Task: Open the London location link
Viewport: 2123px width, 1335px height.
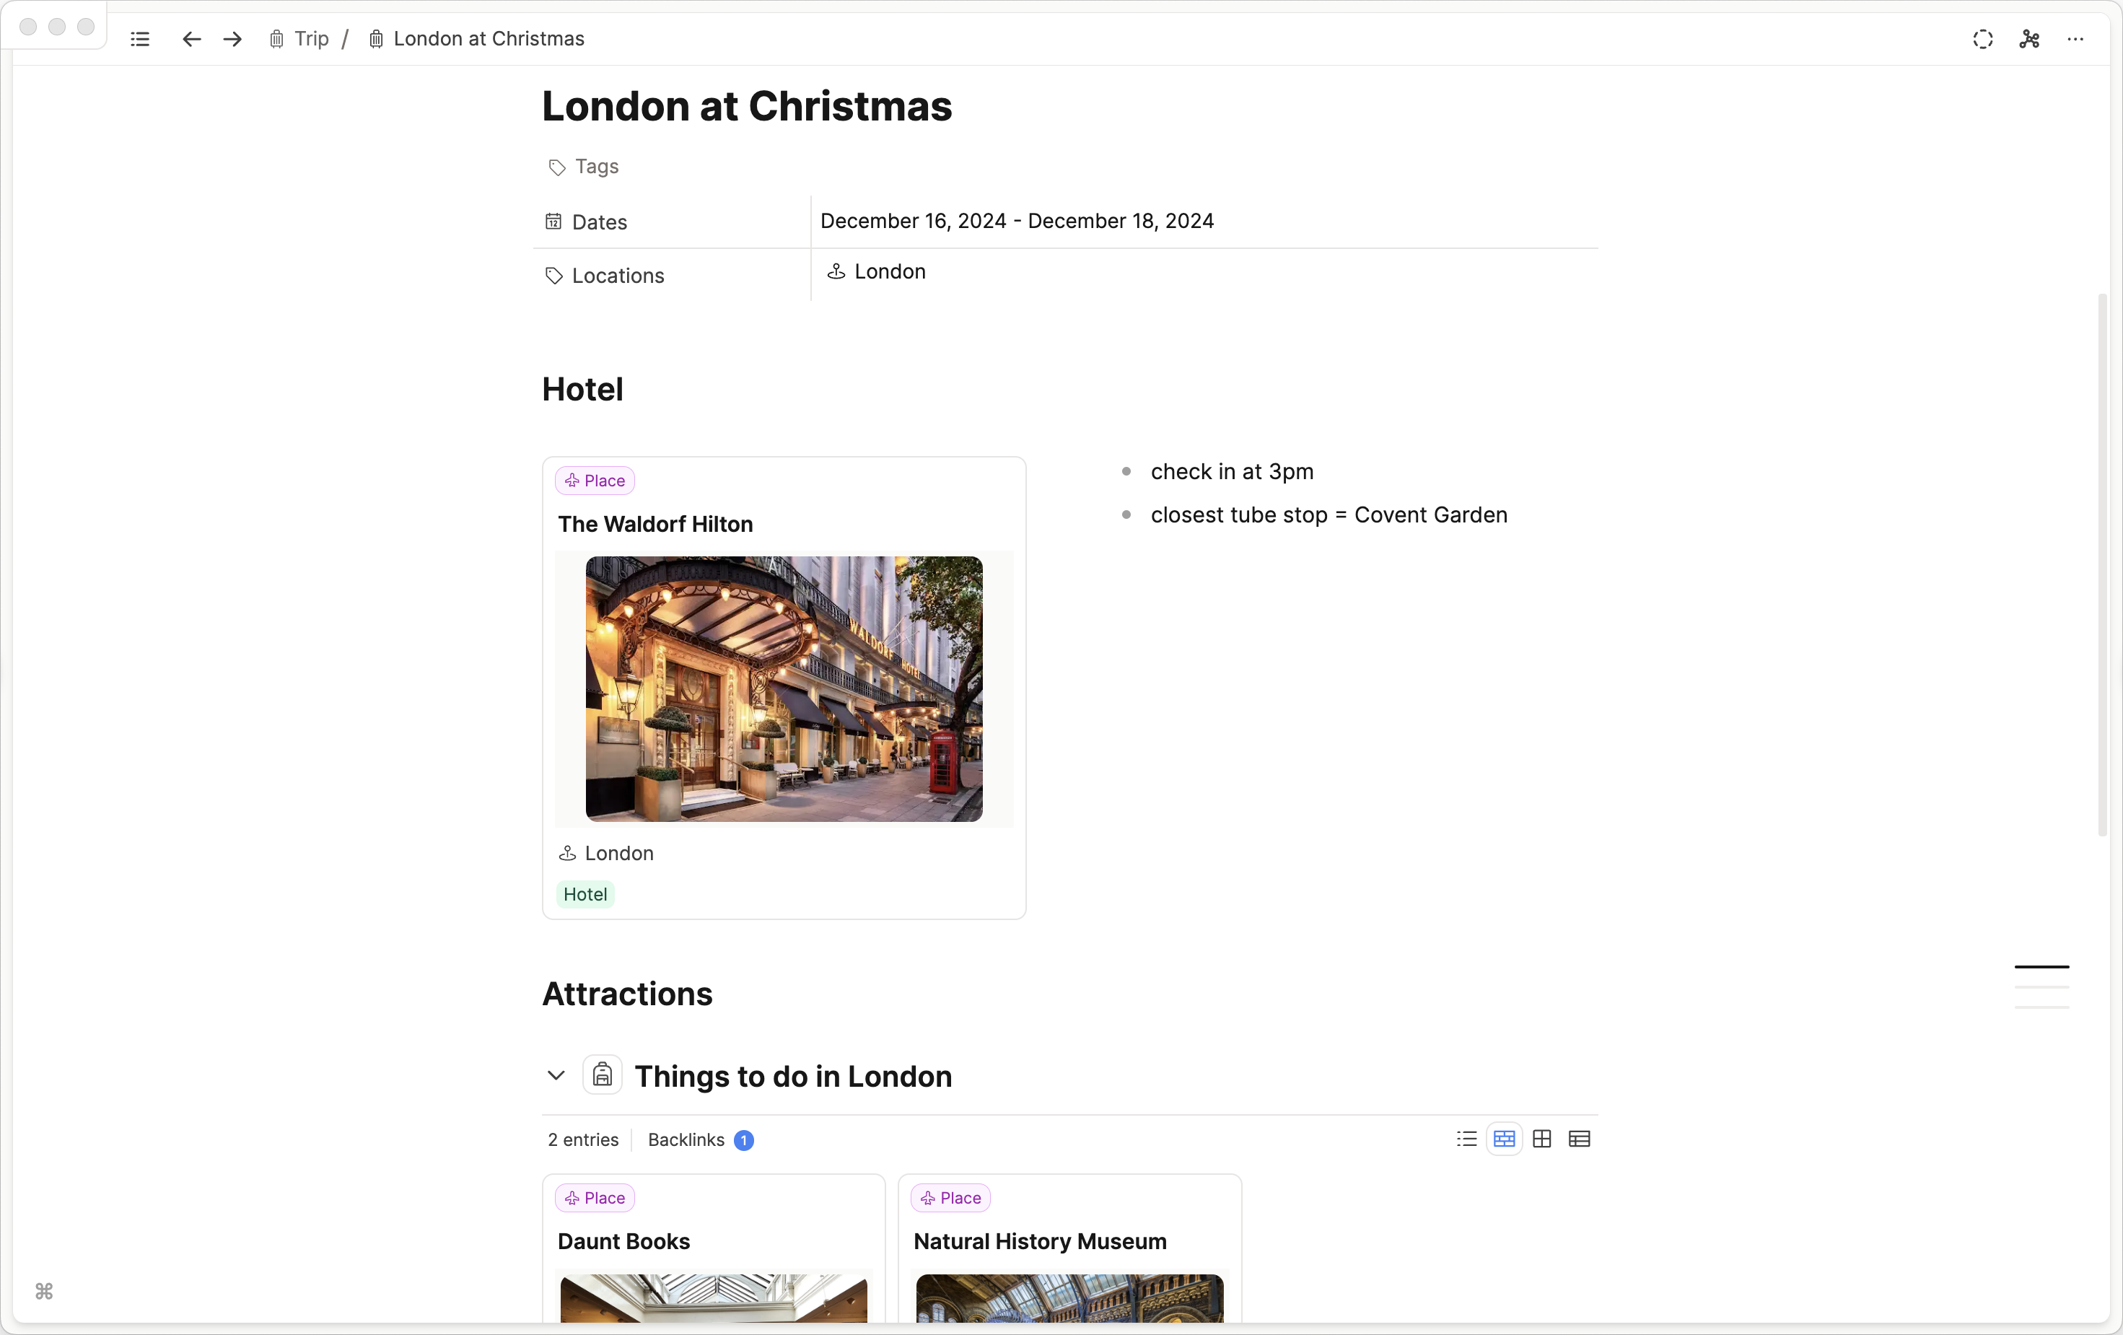Action: pos(889,271)
